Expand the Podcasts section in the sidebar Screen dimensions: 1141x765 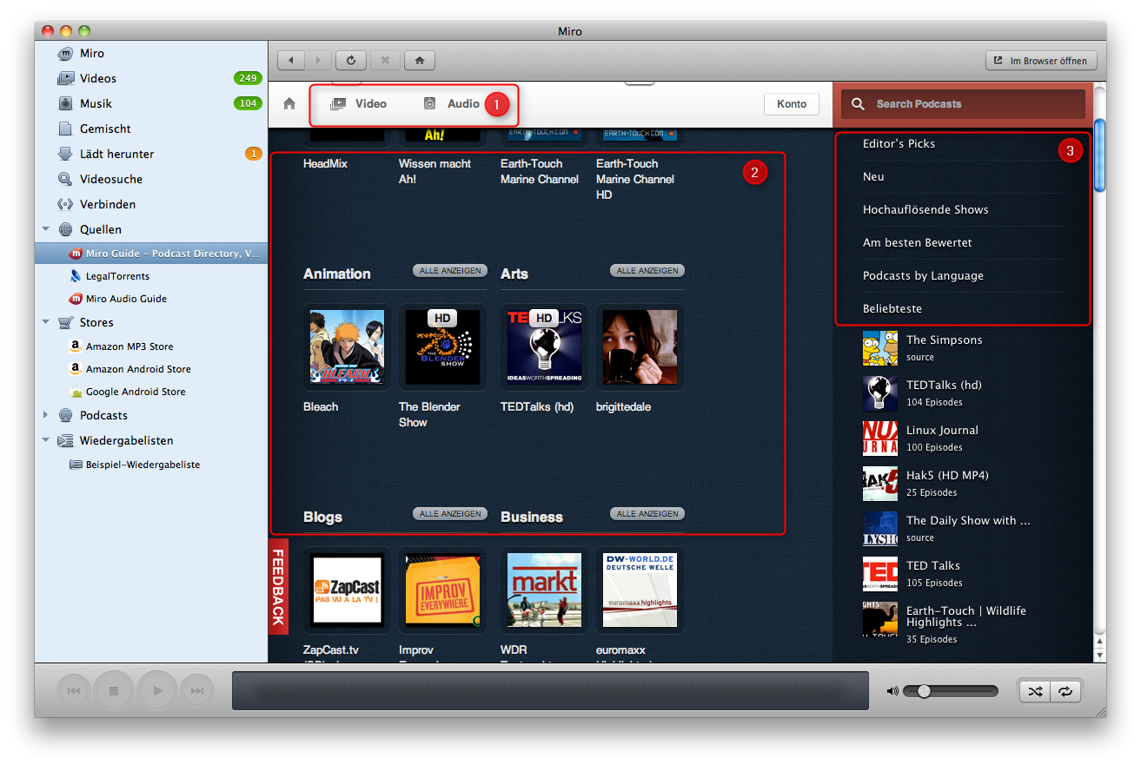(x=45, y=415)
